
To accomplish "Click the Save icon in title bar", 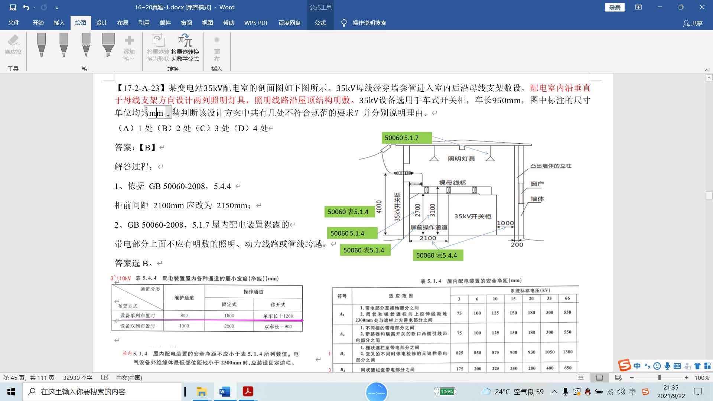I will [13, 7].
